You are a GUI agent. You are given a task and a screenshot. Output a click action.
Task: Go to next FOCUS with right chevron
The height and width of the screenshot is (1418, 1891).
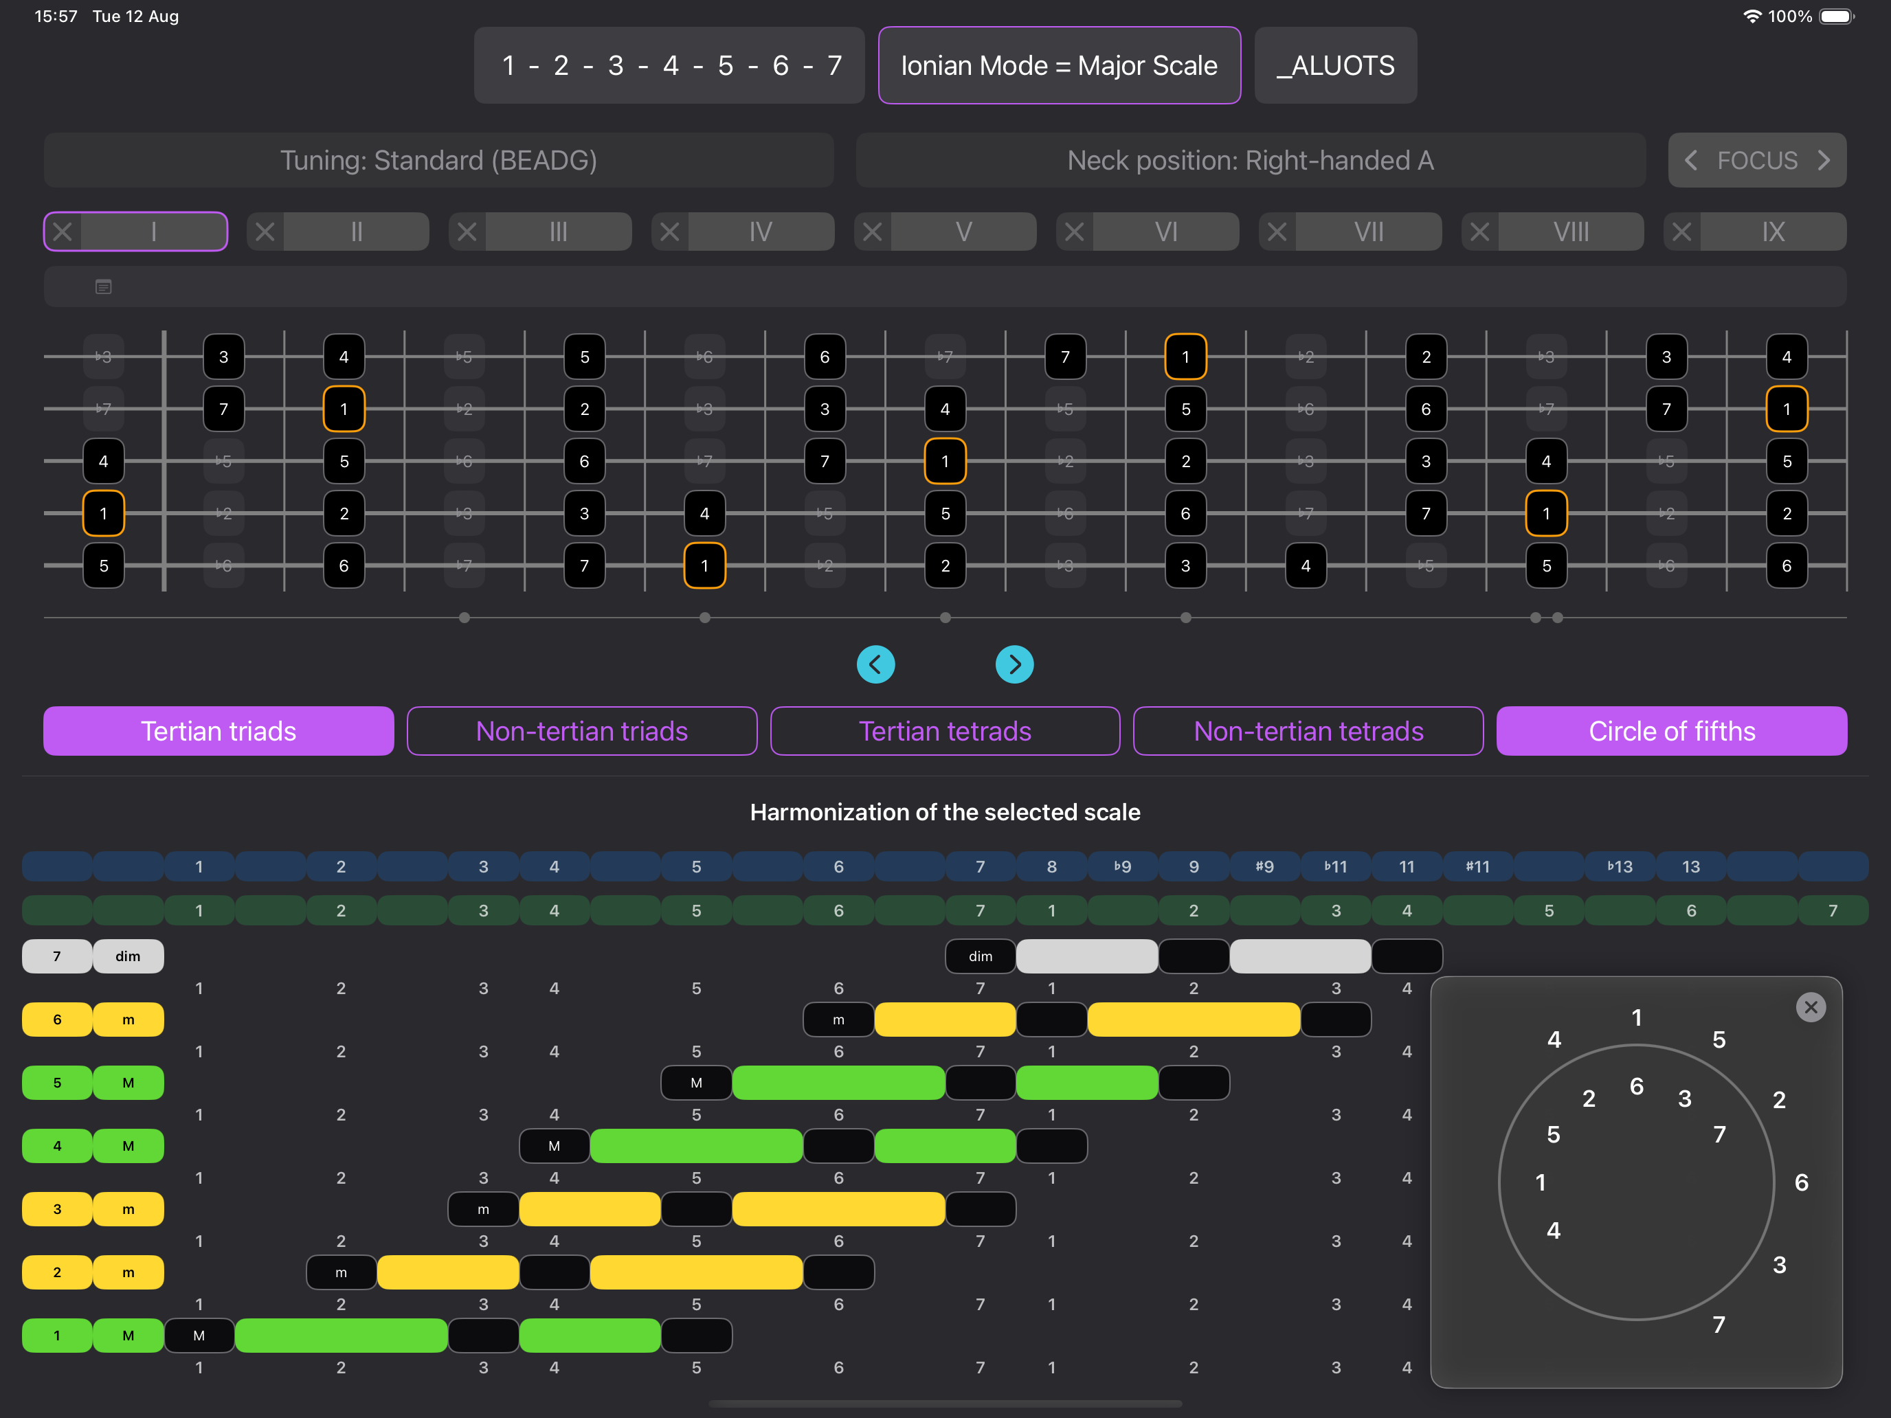(x=1824, y=161)
